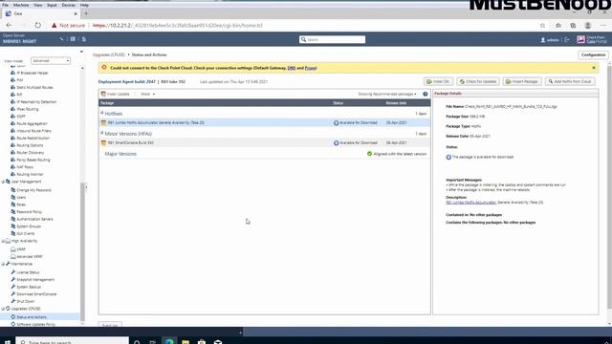This screenshot has width=612, height=344.
Task: Select the OSPF icon in sidebar
Action: [12, 117]
